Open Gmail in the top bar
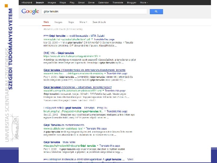This screenshot has height=163, width=217. (81, 2)
